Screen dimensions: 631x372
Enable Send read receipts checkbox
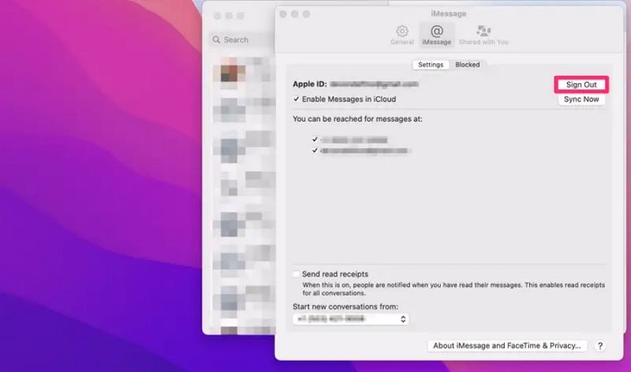[297, 274]
